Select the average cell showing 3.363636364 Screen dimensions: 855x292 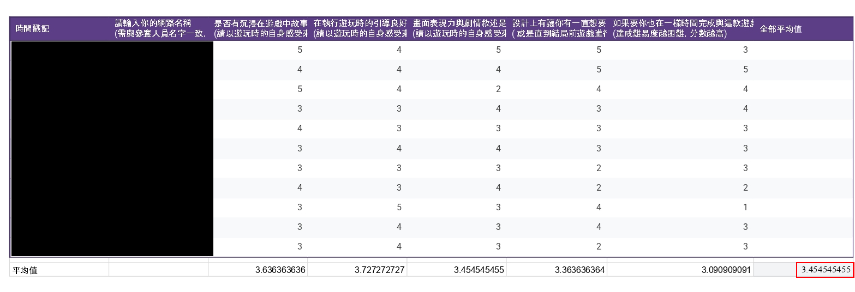557,270
